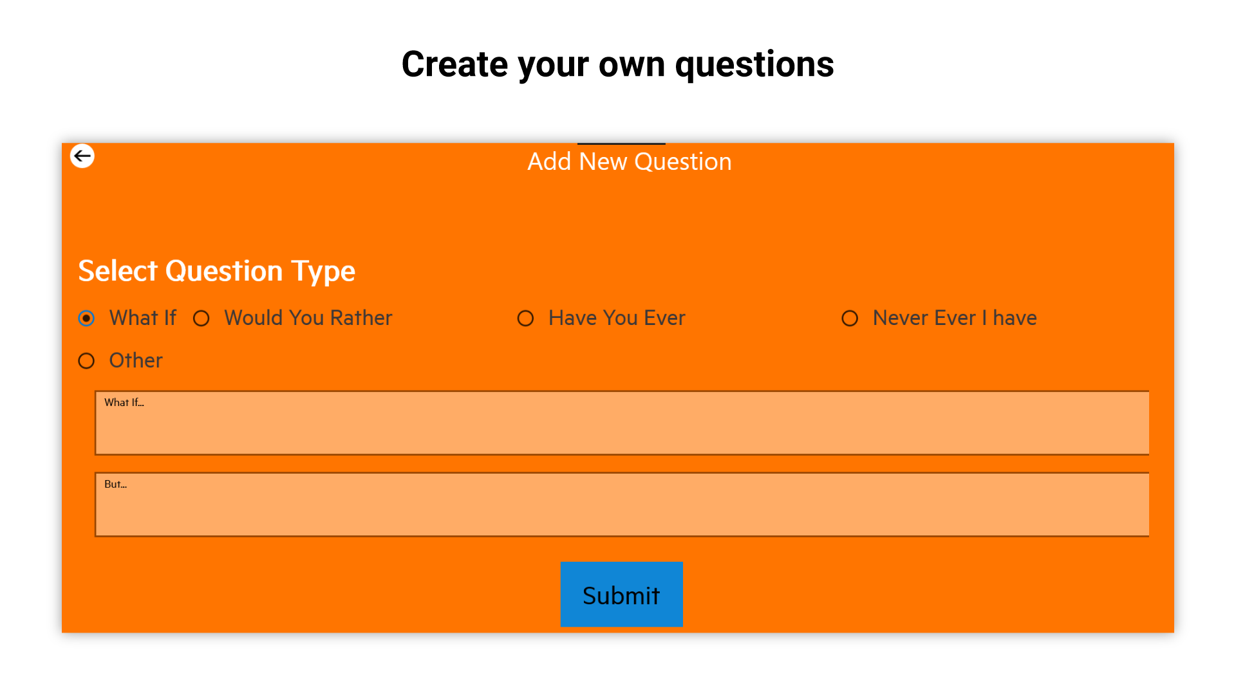Select the 'Other' radio button
The image size is (1236, 695).
click(86, 361)
